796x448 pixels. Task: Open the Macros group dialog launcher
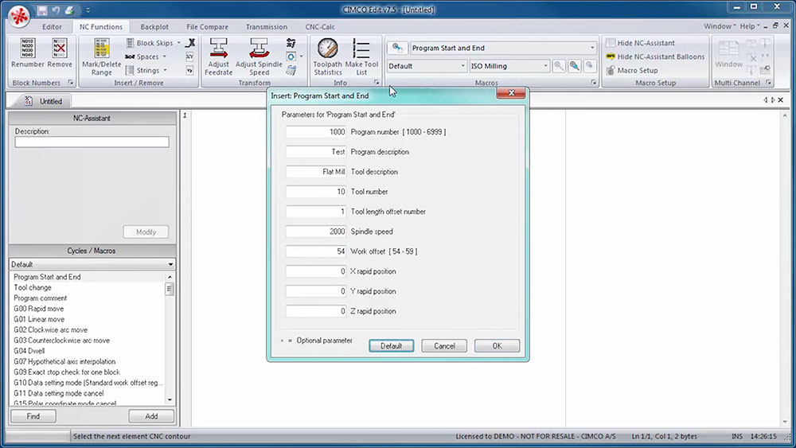coord(594,83)
